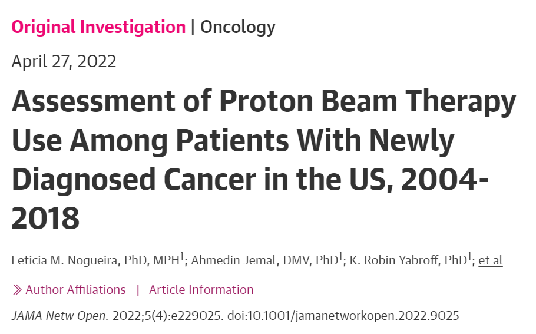Screen dimensions: 536x334
Task: Click the JAMA Netw Open journal name
Action: (x=60, y=315)
